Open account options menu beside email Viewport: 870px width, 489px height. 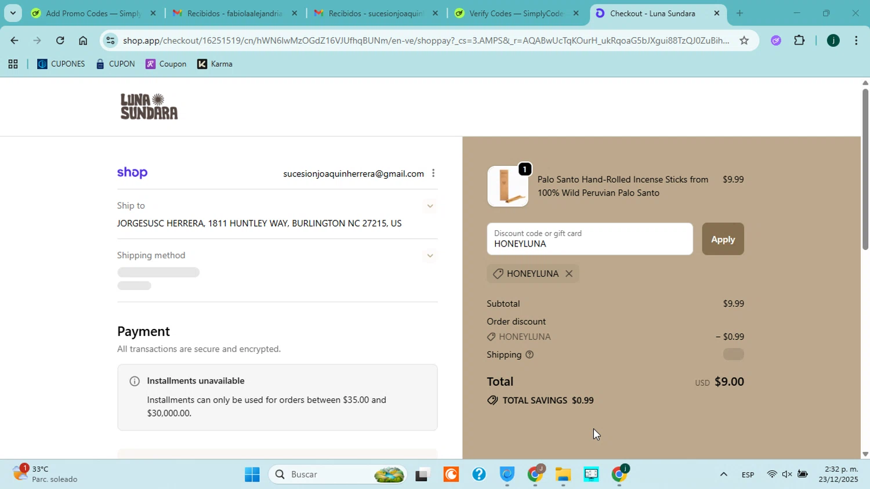click(x=433, y=173)
